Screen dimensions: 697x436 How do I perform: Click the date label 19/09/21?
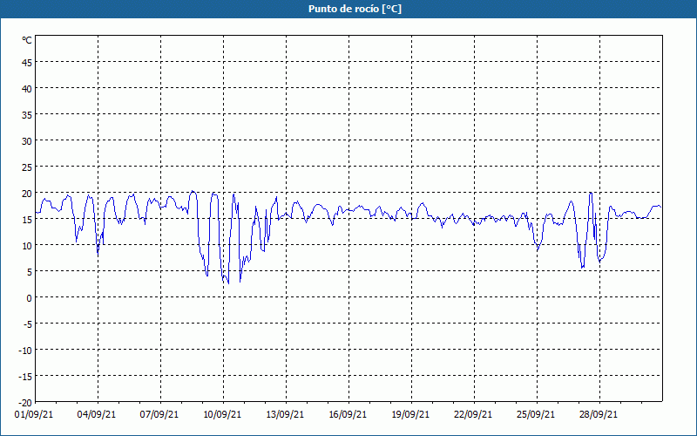pyautogui.click(x=410, y=415)
